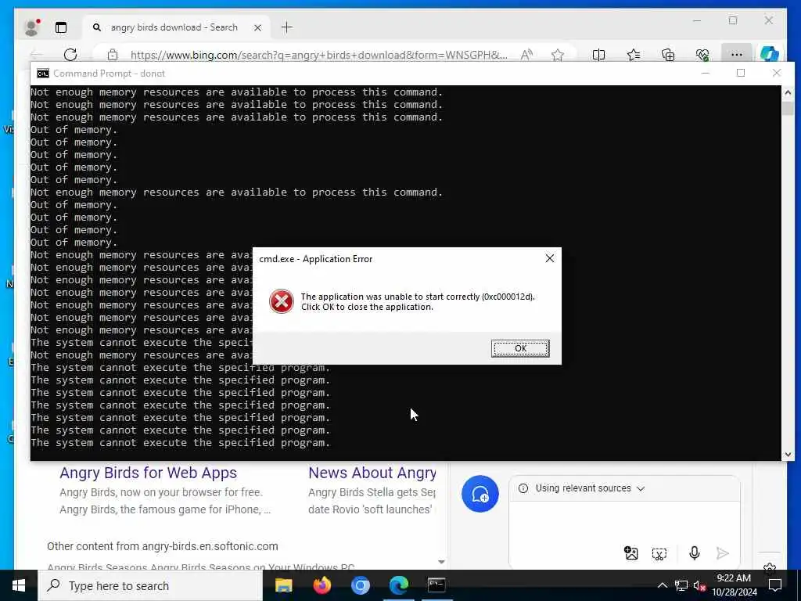Minimize the Command Prompt window
This screenshot has width=801, height=601.
[x=706, y=73]
